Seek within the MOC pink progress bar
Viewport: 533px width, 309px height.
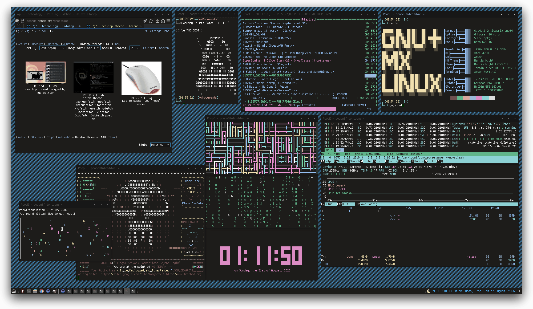pos(290,109)
